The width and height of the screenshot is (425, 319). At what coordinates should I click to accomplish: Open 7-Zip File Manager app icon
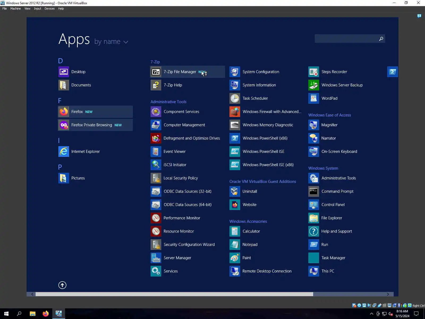(x=156, y=72)
